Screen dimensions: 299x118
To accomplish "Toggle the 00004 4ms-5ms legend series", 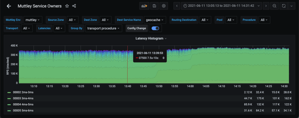I will pos(23,104).
